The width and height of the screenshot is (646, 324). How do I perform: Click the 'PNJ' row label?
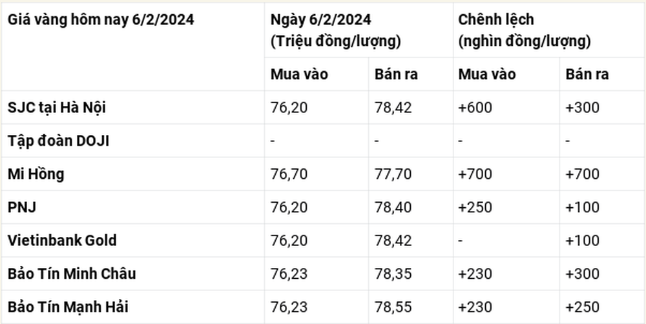(22, 207)
